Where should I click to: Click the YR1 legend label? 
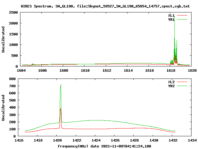[171, 20]
